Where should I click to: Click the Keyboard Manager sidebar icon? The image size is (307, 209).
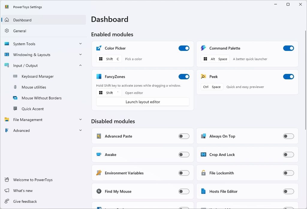14,76
